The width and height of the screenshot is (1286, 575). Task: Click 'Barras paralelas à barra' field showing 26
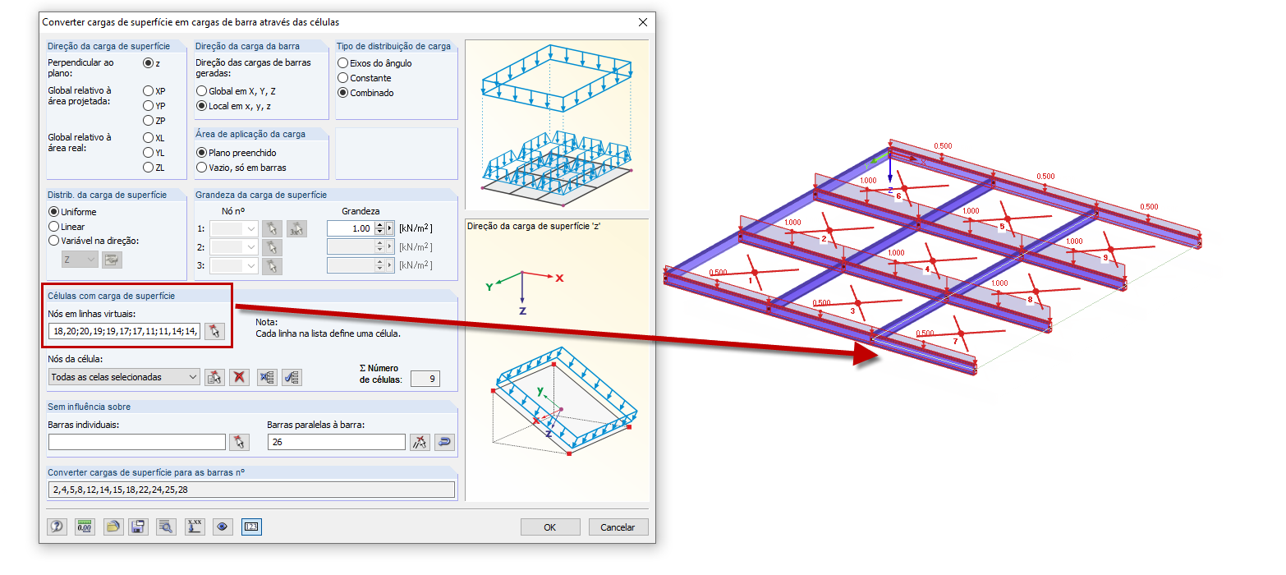pos(337,442)
